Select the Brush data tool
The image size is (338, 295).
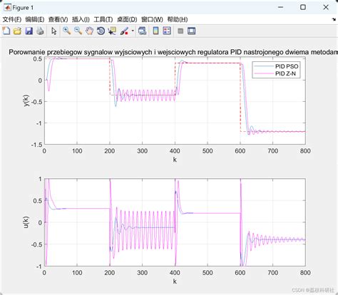[124, 31]
